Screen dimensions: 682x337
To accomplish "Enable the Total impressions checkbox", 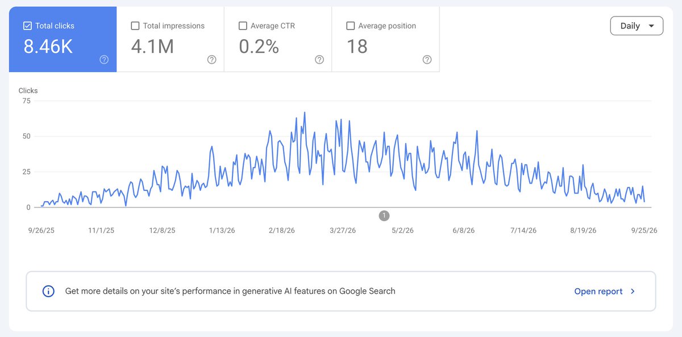I will pos(135,26).
